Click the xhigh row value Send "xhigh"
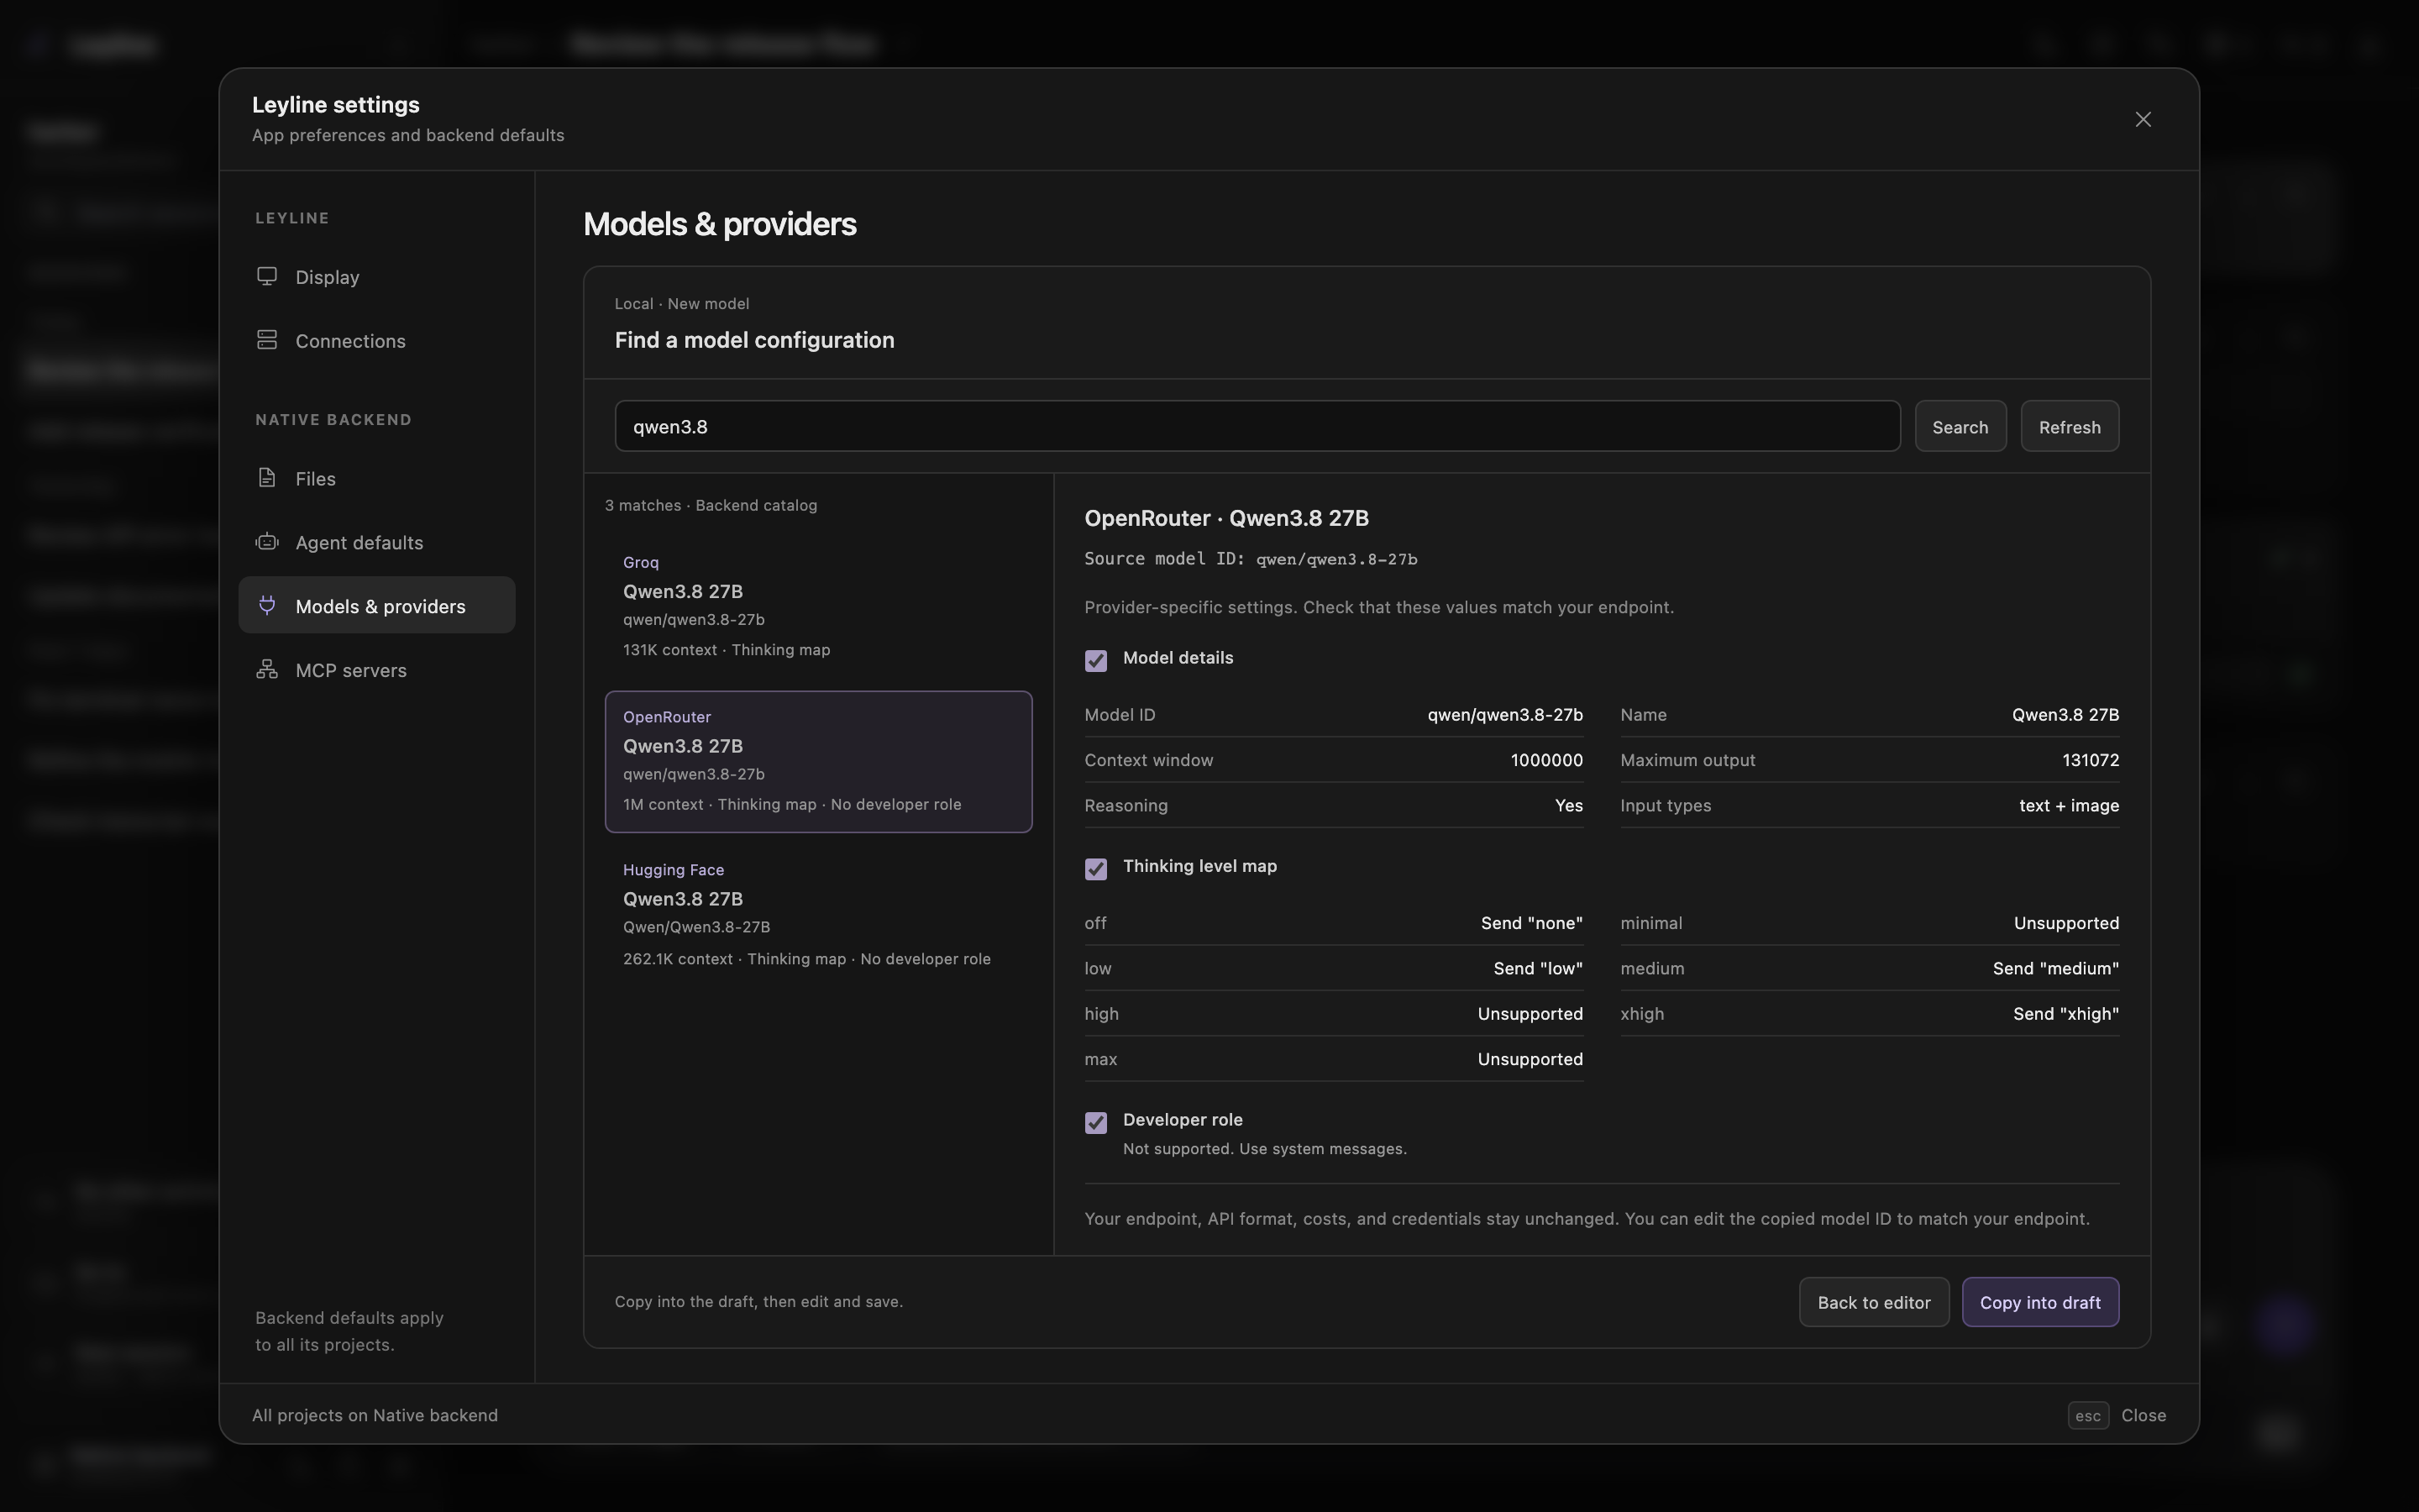Image resolution: width=2419 pixels, height=1512 pixels. pos(2065,1013)
